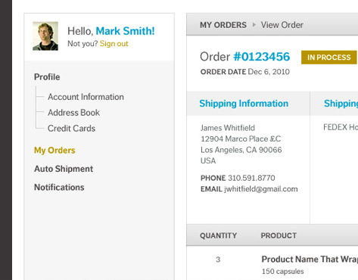Go to Auto Shipment section

(64, 169)
